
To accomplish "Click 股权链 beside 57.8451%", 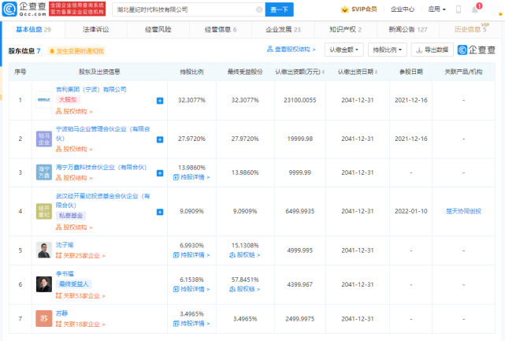I will point(245,289).
